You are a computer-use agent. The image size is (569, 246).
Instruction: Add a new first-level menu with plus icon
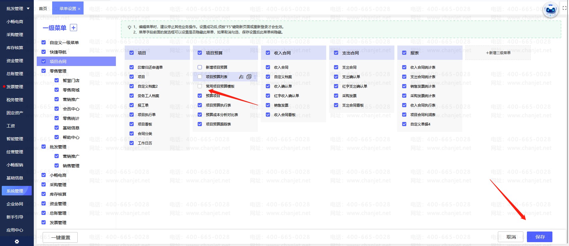73,28
